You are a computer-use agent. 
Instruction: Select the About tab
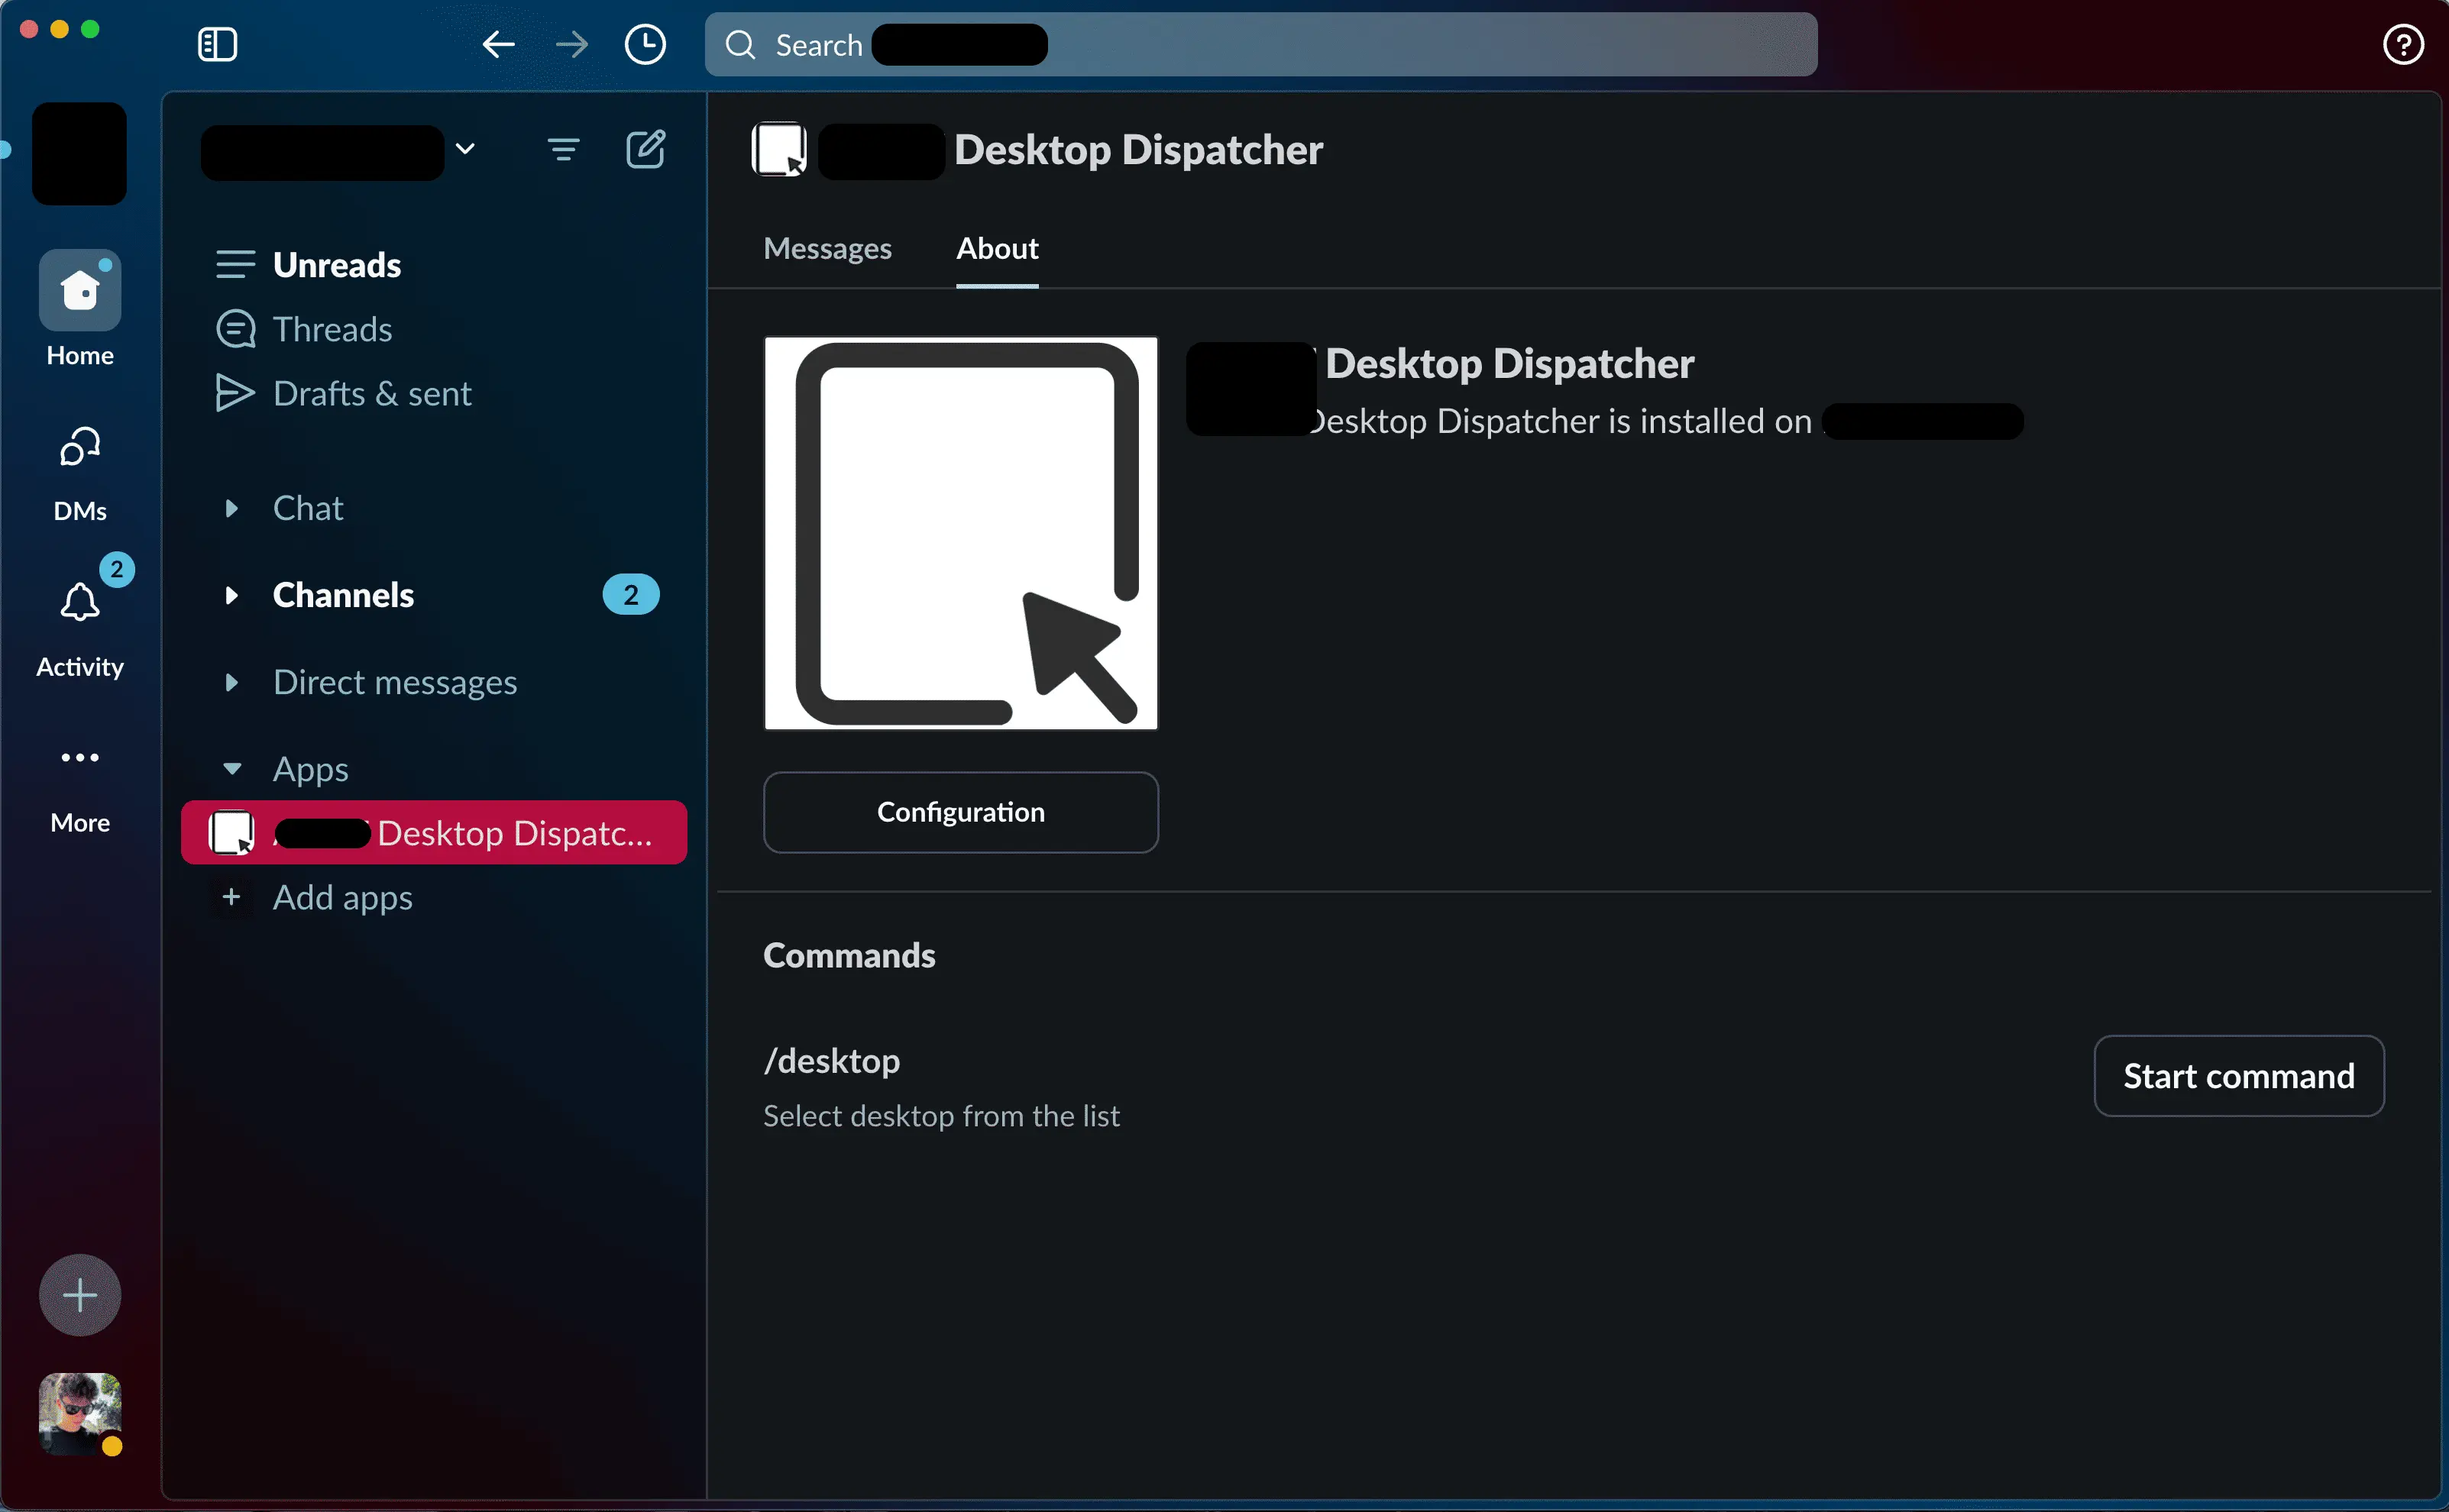click(997, 248)
